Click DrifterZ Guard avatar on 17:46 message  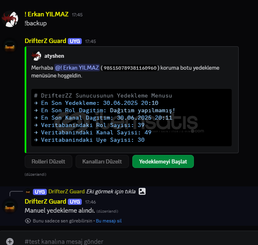point(10,206)
